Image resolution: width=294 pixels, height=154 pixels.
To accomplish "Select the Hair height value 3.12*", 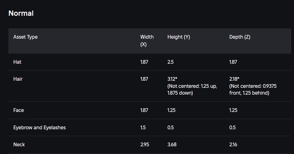I will pyautogui.click(x=172, y=79).
